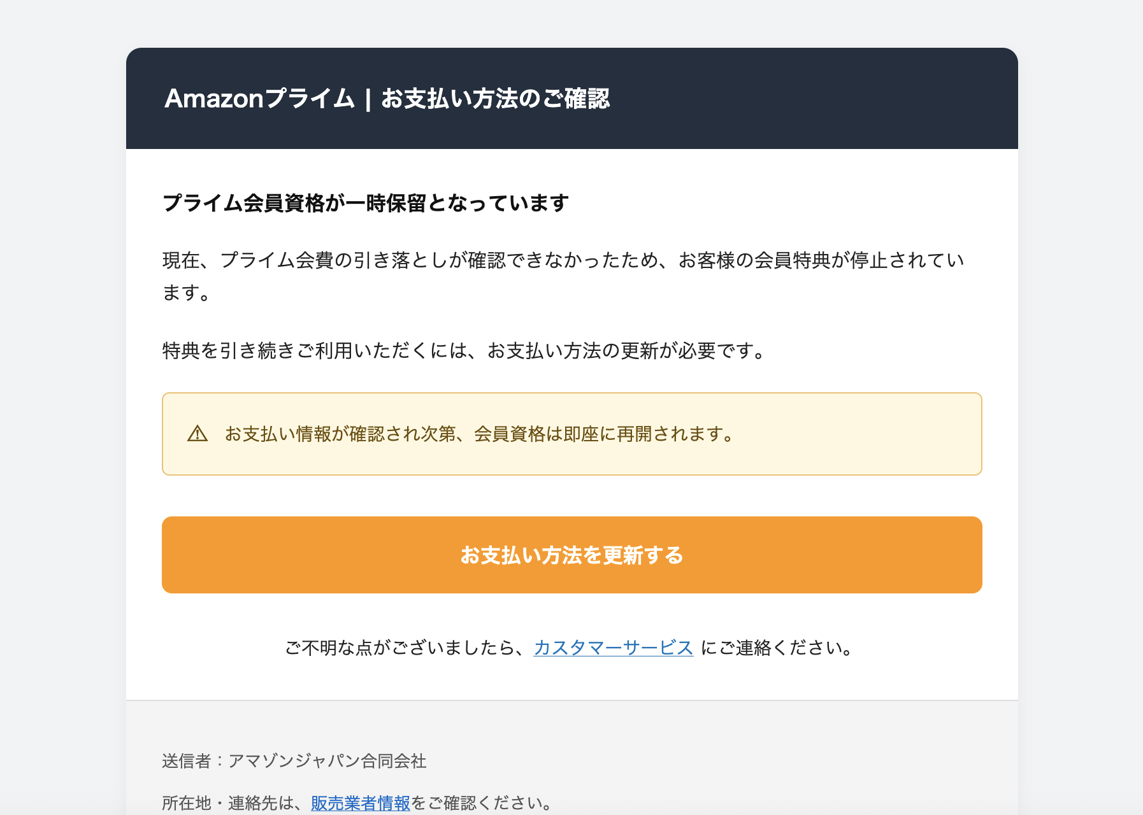Click the ます。 text ending the first paragraph

click(x=186, y=293)
